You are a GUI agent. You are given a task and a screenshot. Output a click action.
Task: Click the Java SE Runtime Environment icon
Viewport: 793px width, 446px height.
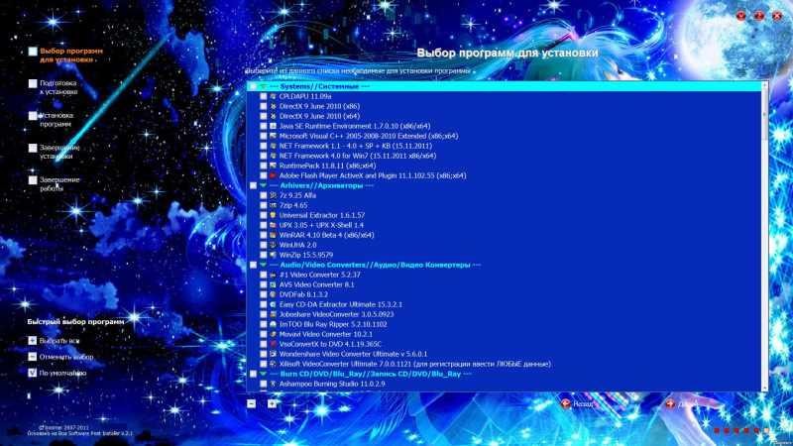click(274, 126)
